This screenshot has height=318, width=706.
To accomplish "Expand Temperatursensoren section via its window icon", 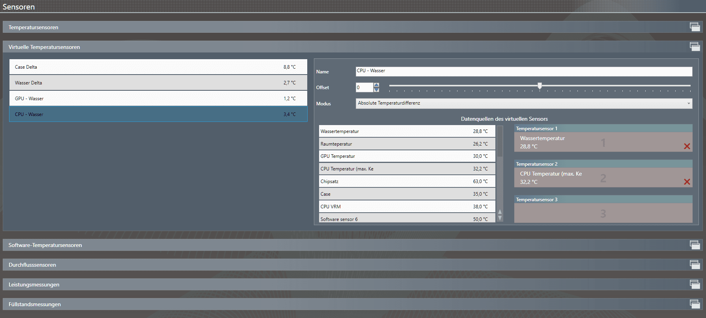I will pos(695,27).
